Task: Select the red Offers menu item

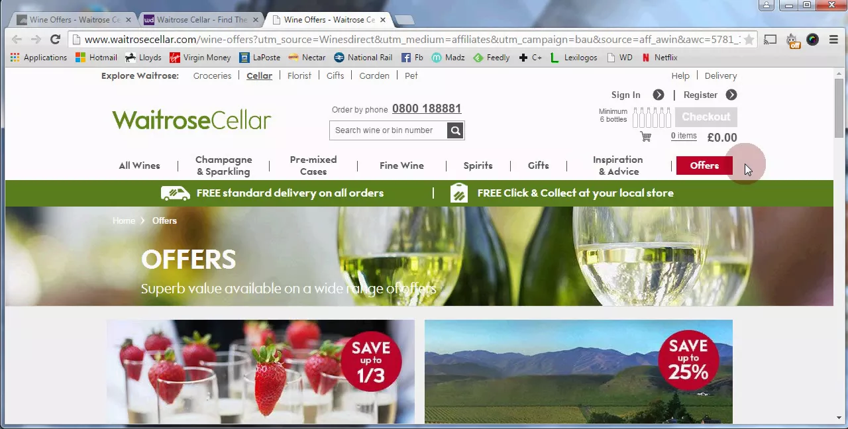Action: (704, 166)
